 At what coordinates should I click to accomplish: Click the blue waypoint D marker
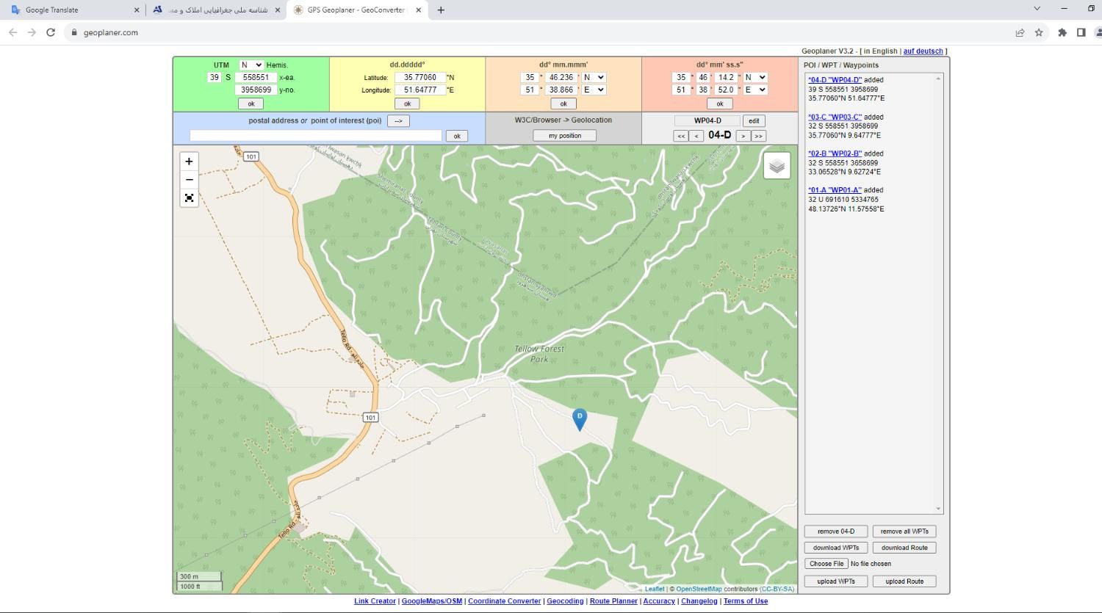(x=580, y=418)
